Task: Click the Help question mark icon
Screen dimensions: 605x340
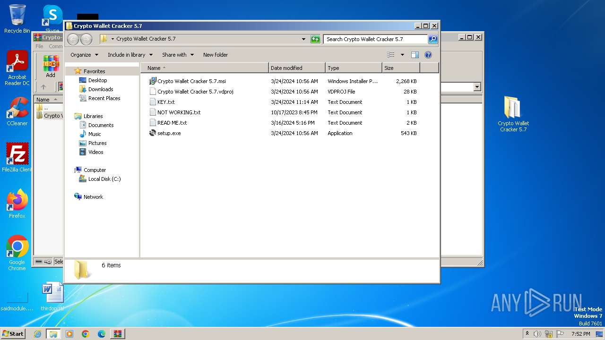Action: [x=428, y=55]
